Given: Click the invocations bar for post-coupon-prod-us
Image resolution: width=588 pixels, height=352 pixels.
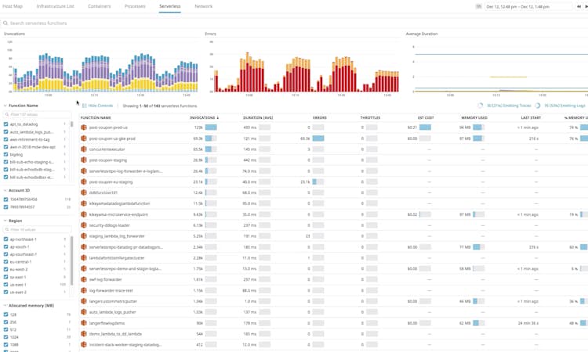Looking at the screenshot, I should point(211,128).
